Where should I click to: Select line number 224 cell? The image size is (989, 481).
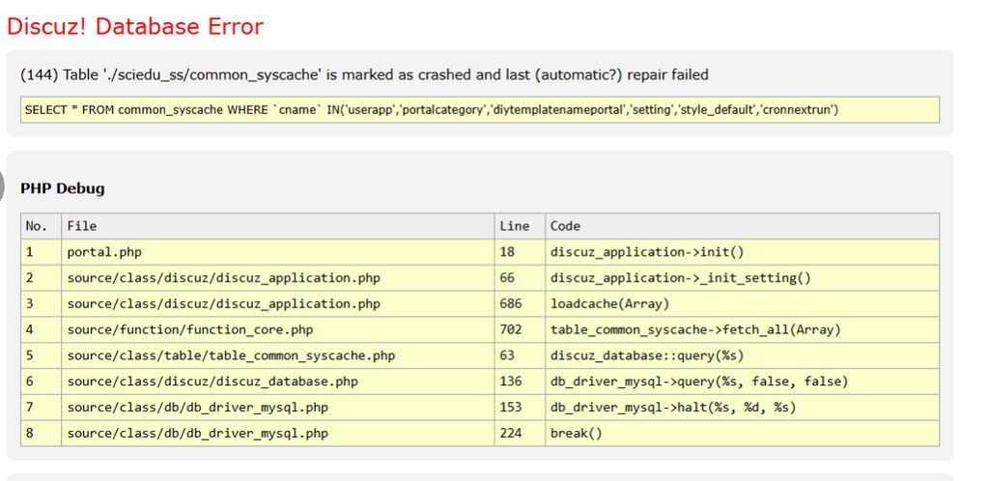coord(520,433)
